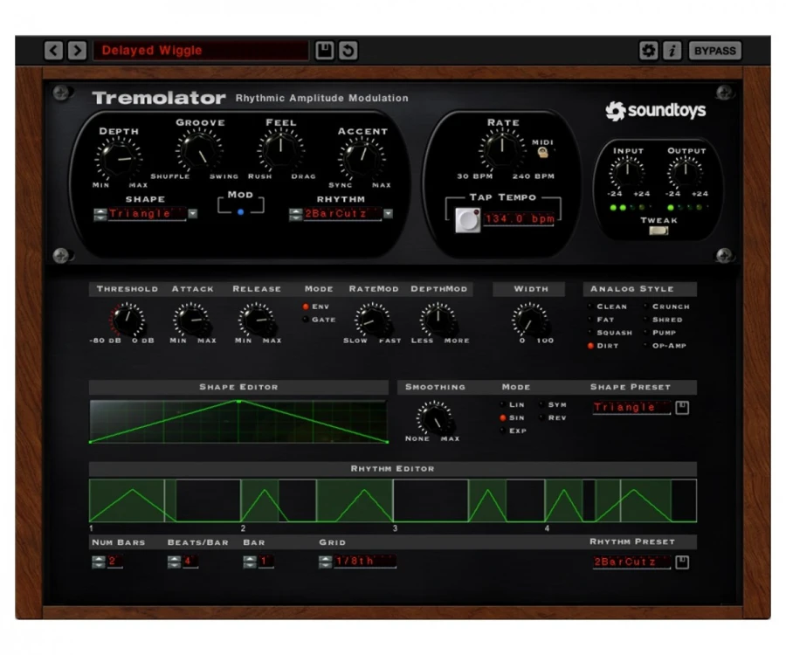Open the Rhythm 2BarCutz dropdown arrow
Screen dimensions: 786x655
(388, 214)
